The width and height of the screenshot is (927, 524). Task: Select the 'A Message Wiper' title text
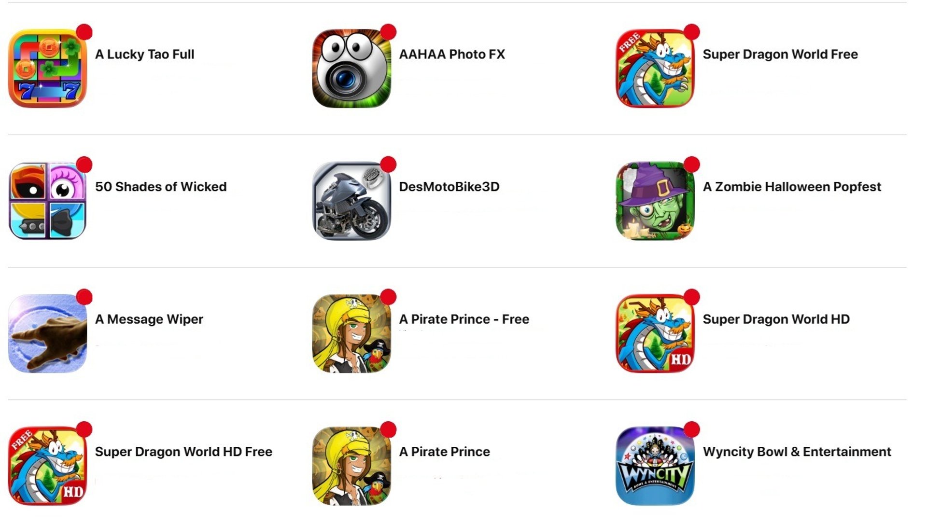pos(149,319)
